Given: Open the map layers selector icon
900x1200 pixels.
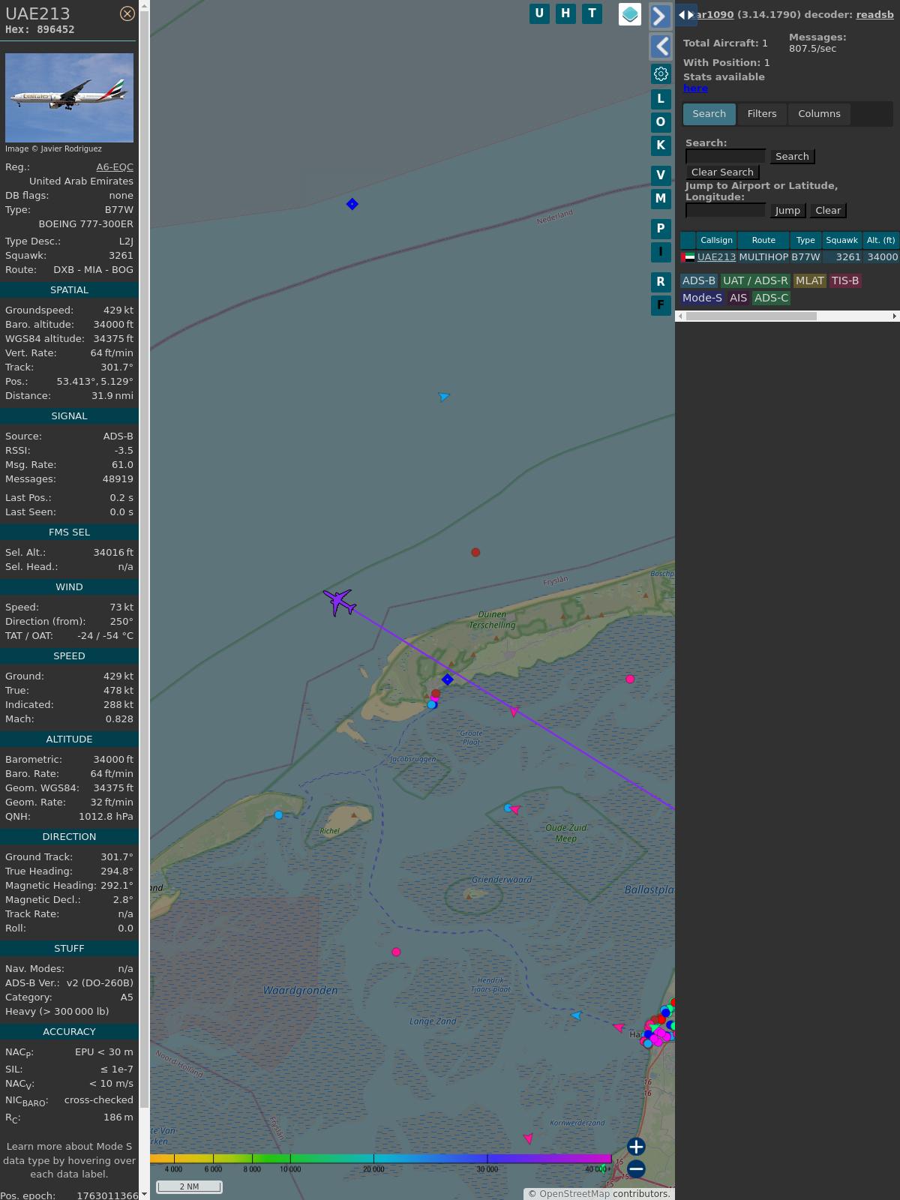Looking at the screenshot, I should point(630,13).
